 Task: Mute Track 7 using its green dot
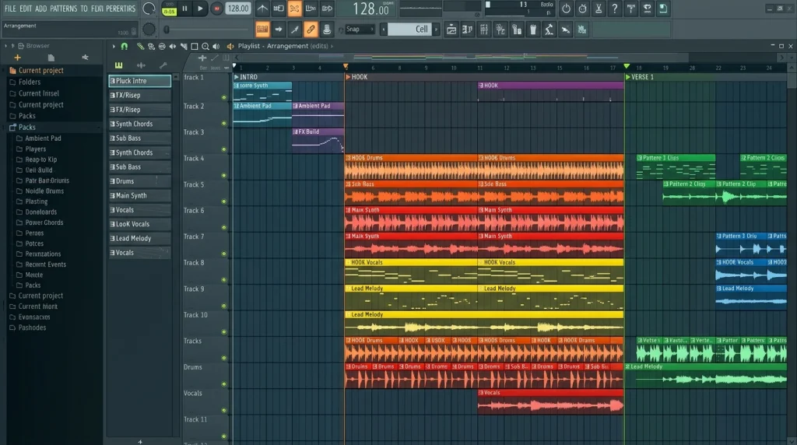click(223, 254)
